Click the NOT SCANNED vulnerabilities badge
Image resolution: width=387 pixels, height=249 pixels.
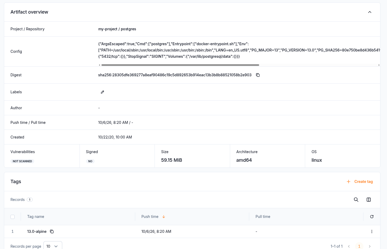tap(22, 161)
